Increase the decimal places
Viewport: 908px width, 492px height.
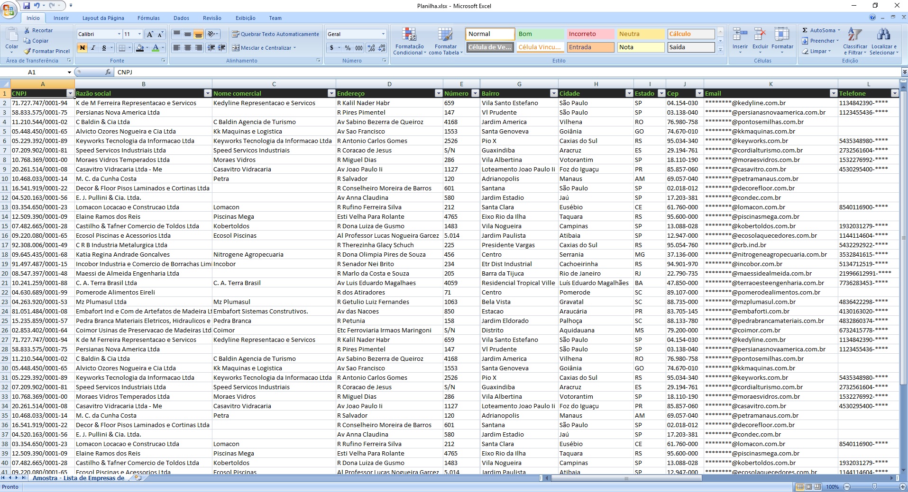pos(371,48)
